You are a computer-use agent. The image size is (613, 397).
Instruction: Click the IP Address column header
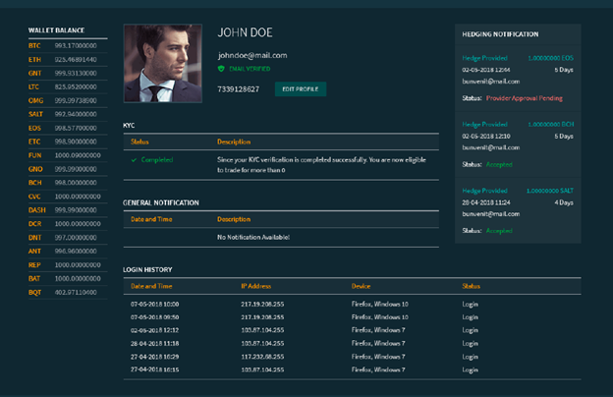pos(256,286)
